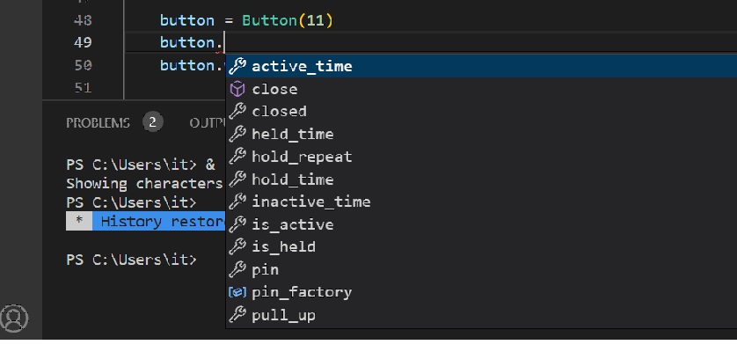
Task: Choose the close method suggestion
Action: [481, 89]
